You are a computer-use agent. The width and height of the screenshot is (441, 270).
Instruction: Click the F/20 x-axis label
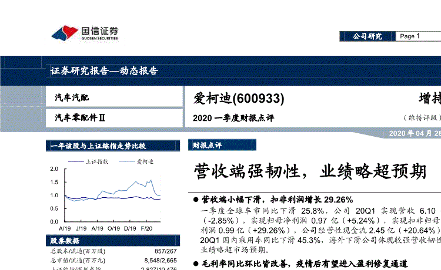pyautogui.click(x=146, y=228)
